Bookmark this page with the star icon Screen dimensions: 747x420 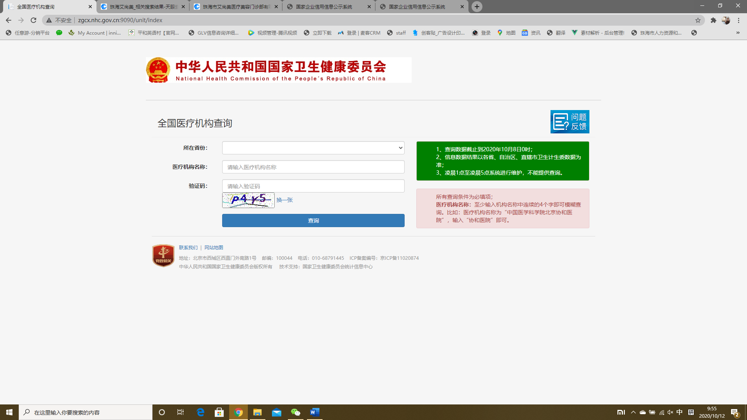click(x=698, y=20)
